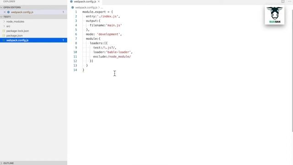The image size is (293, 165).
Task: Click './index.js' string on line 2
Action: [108, 16]
